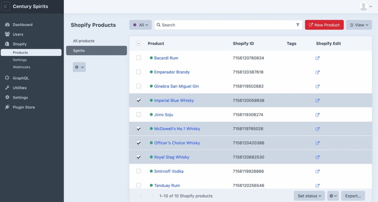Go to Utilities in sidebar
Screen dimensions: 378x202
[x=19, y=88]
